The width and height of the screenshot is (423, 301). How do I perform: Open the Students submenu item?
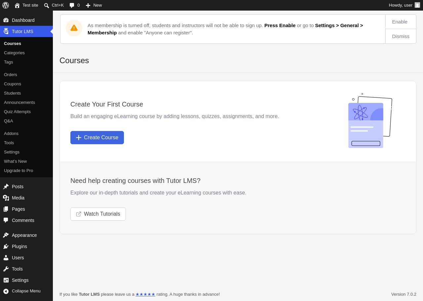click(x=13, y=93)
